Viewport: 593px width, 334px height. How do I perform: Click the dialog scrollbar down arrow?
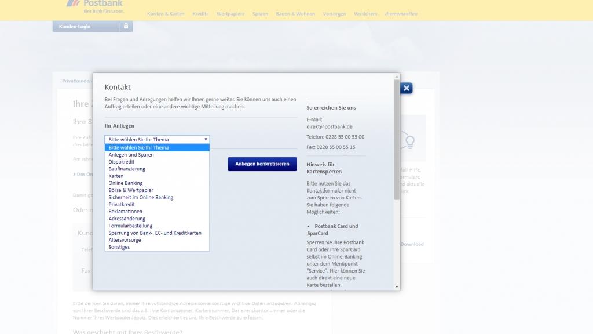tap(397, 286)
